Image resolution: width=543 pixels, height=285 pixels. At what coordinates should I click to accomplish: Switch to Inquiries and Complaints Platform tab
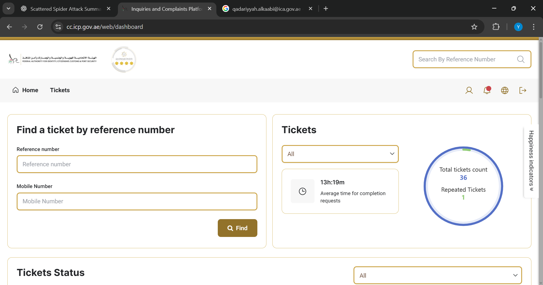167,9
